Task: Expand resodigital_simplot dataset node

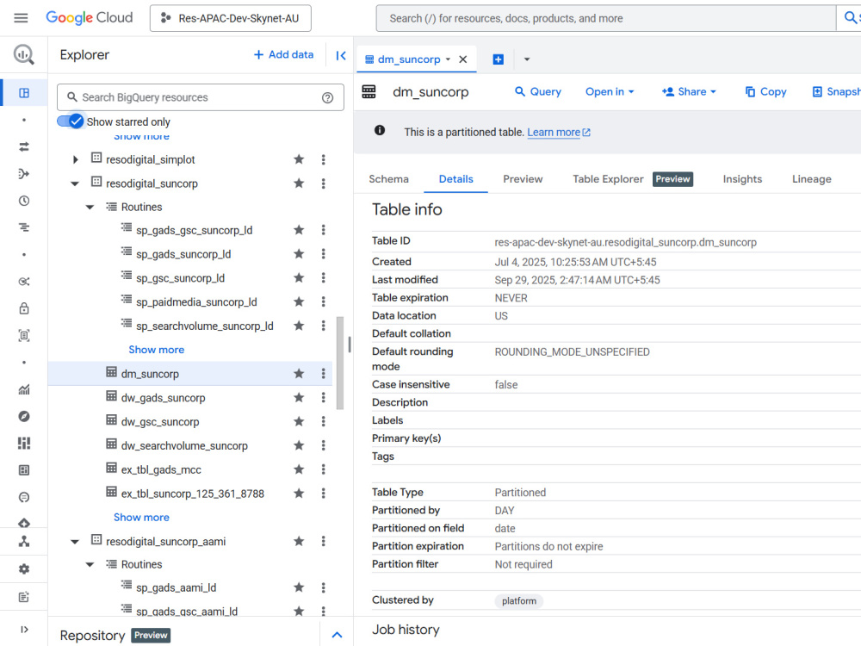Action: click(75, 160)
